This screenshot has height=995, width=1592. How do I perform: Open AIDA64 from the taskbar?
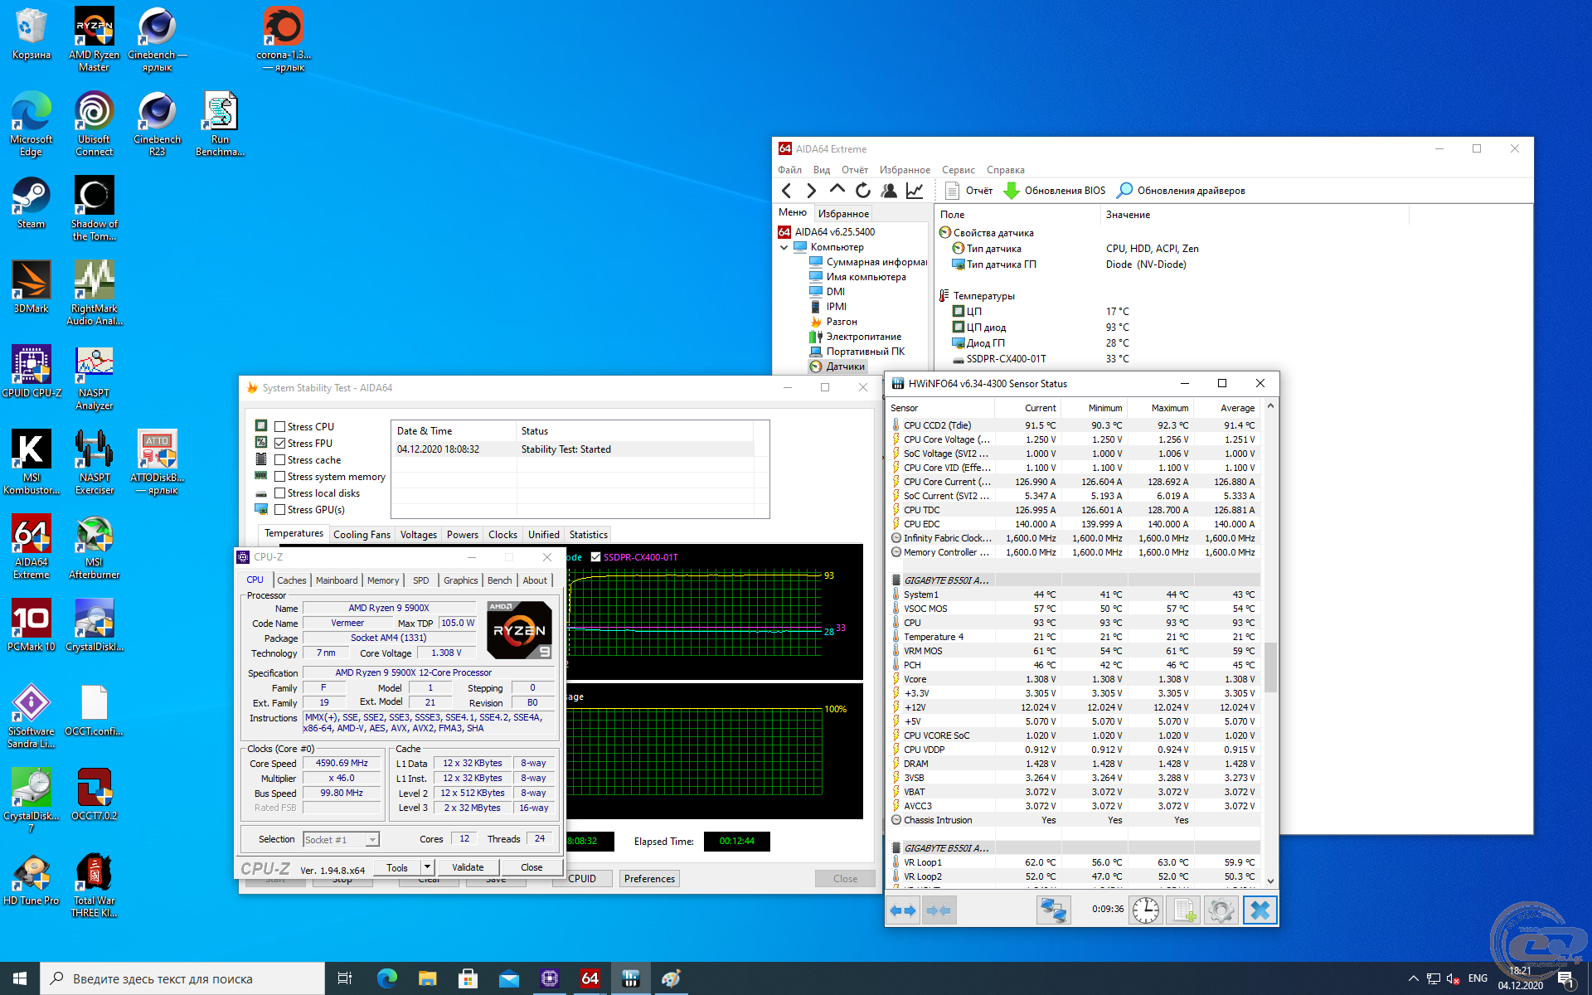[590, 978]
